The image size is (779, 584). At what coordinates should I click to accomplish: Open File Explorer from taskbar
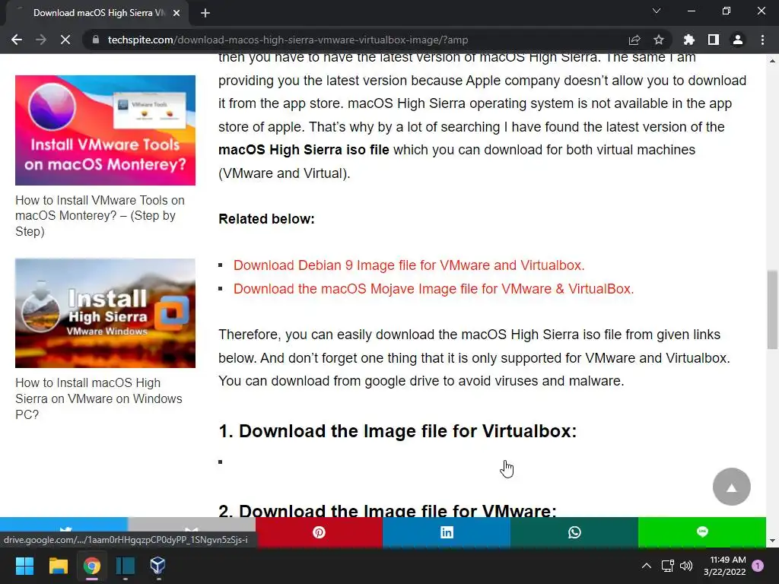click(x=58, y=565)
